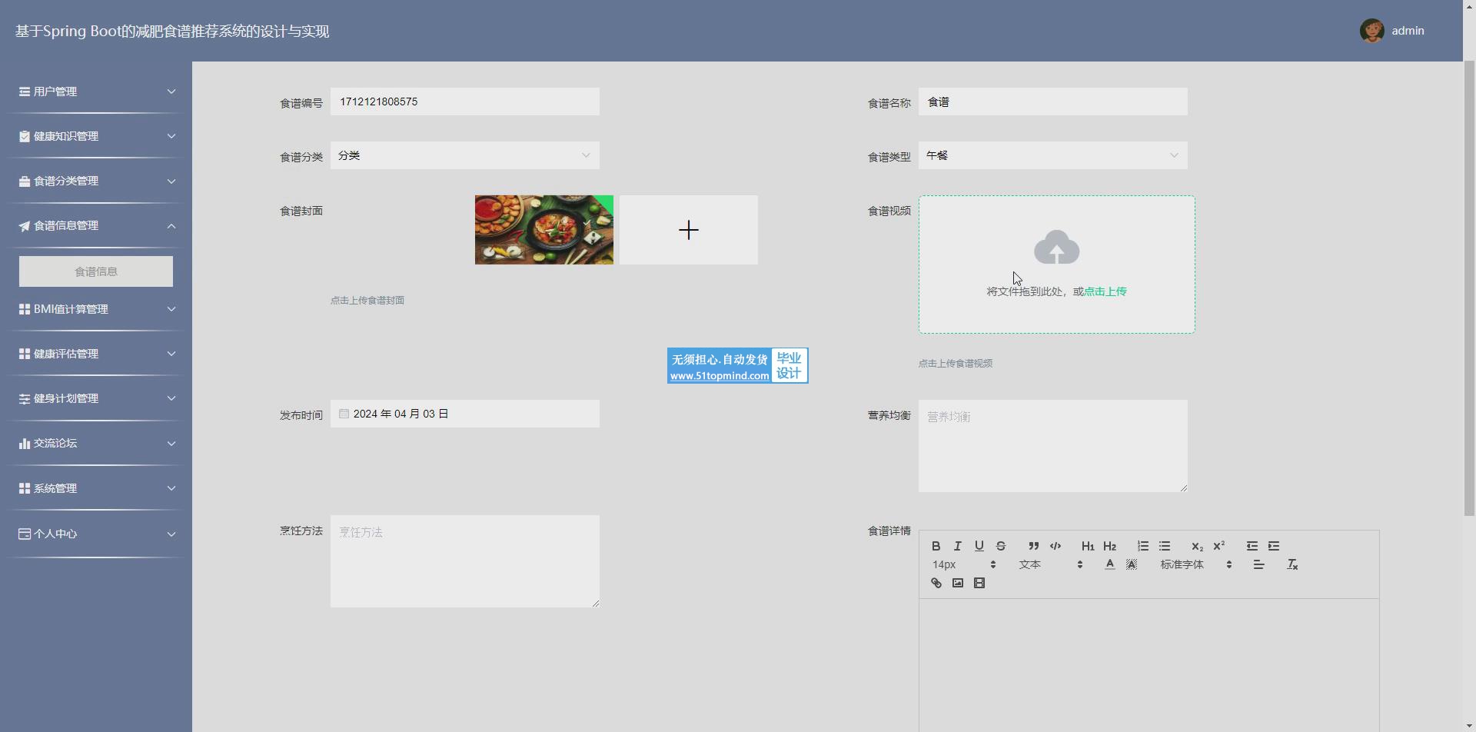Toggle italic formatting in the rich text editor
Viewport: 1476px width, 732px height.
click(957, 546)
